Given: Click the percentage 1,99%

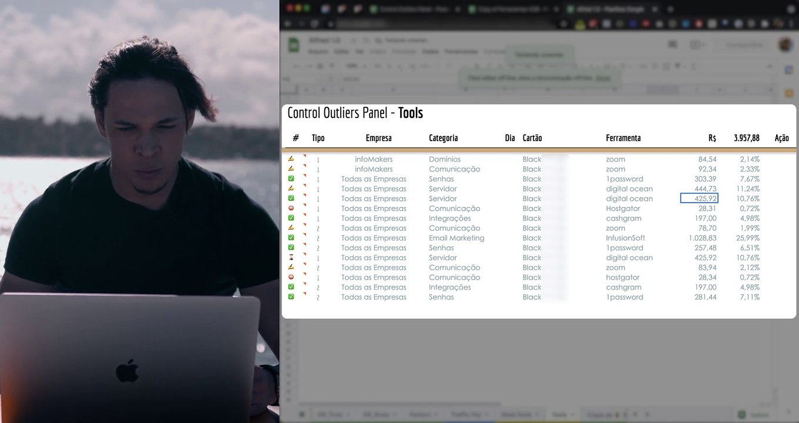Looking at the screenshot, I should (750, 228).
